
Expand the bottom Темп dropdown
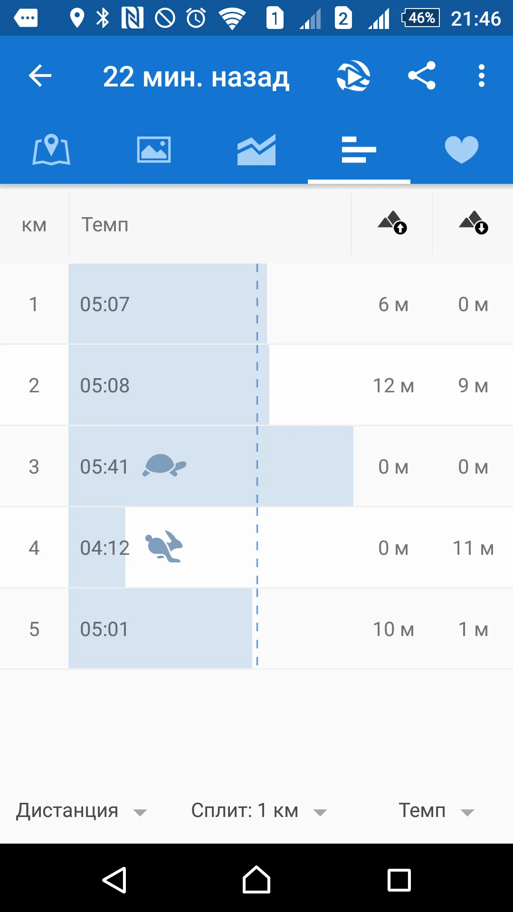pos(436,811)
